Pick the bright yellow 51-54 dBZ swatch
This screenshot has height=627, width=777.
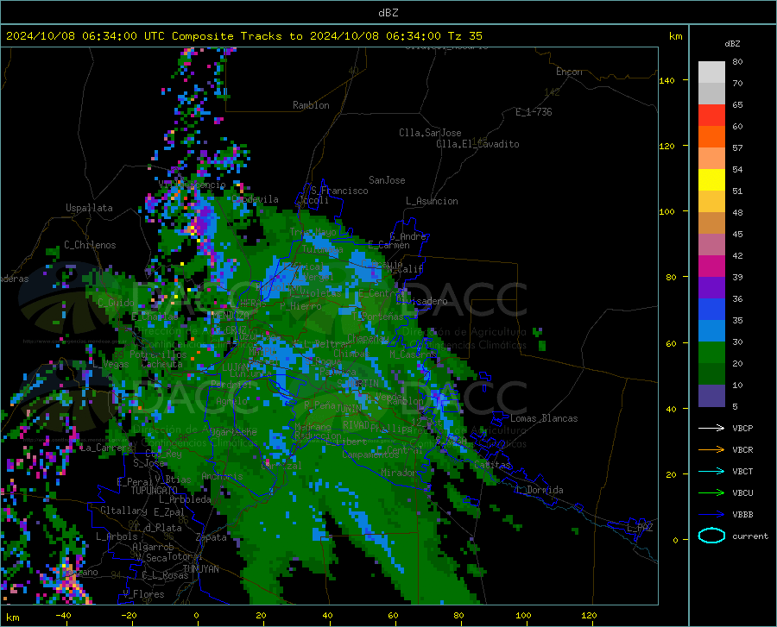[711, 180]
